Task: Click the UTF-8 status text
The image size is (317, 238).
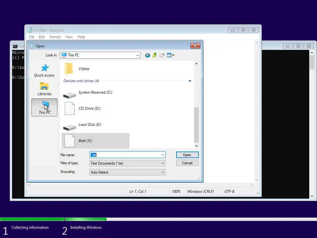Action: point(229,192)
